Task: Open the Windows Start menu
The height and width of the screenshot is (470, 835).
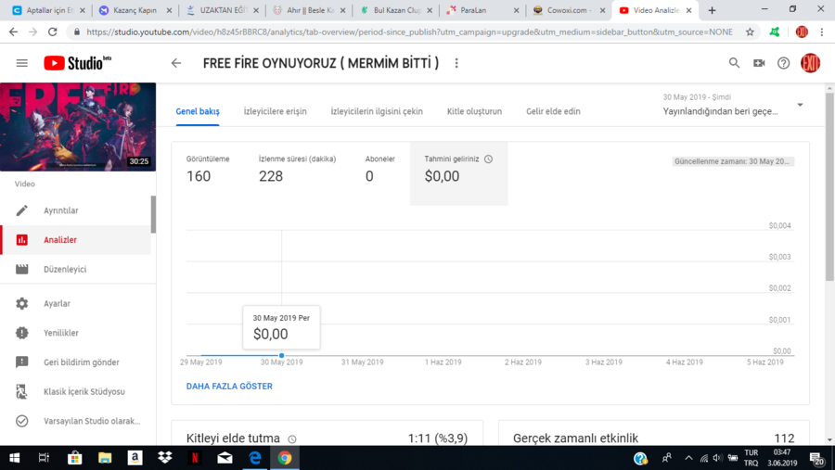Action: pos(14,458)
